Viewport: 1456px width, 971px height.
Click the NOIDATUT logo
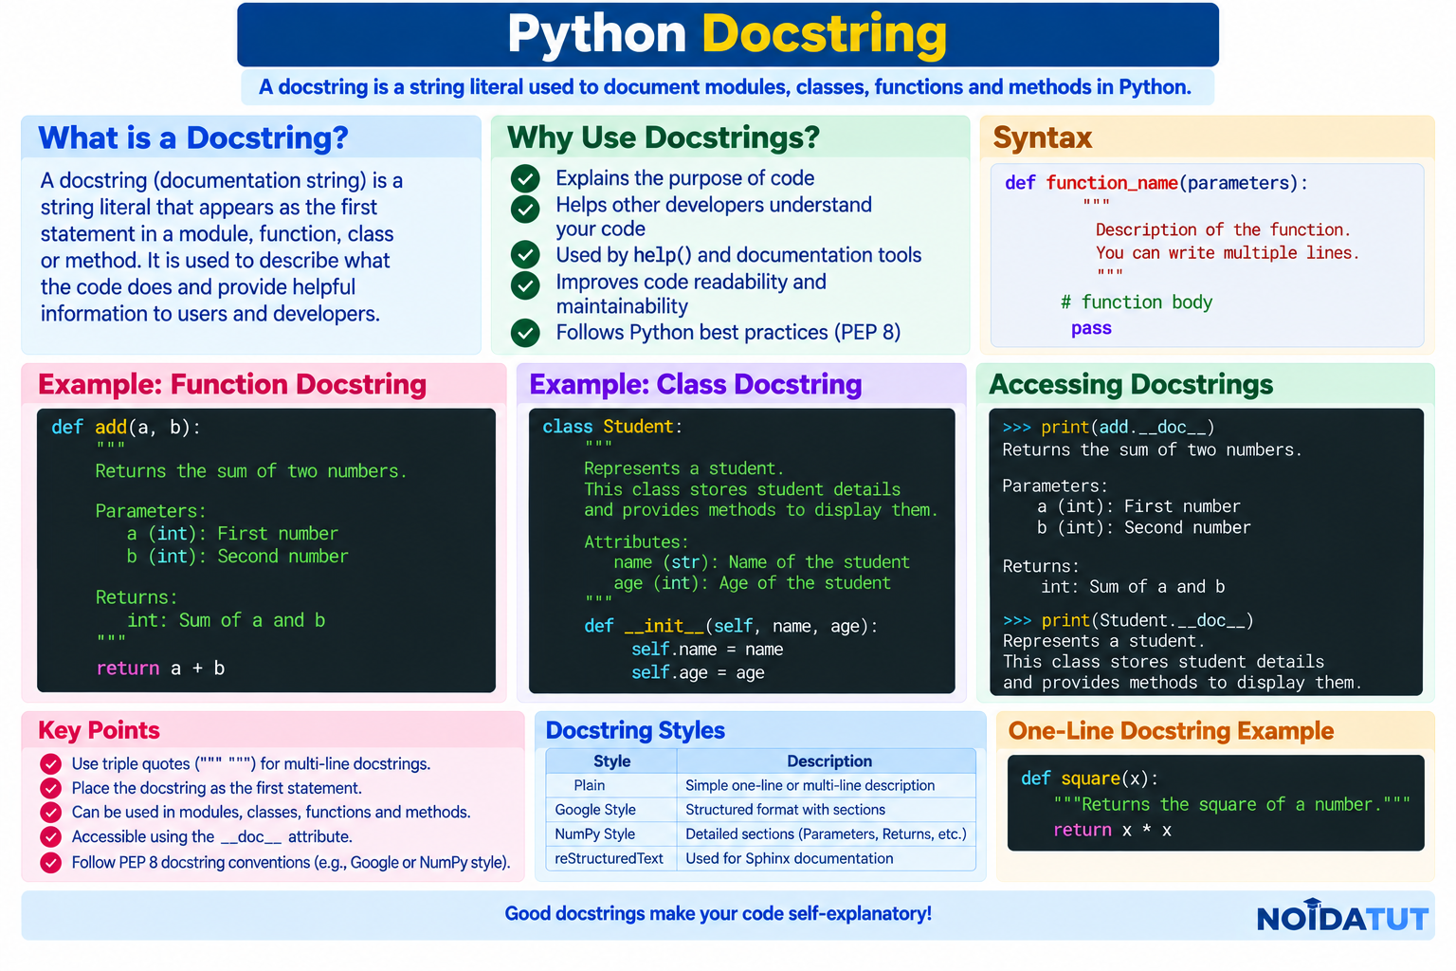(x=1342, y=916)
